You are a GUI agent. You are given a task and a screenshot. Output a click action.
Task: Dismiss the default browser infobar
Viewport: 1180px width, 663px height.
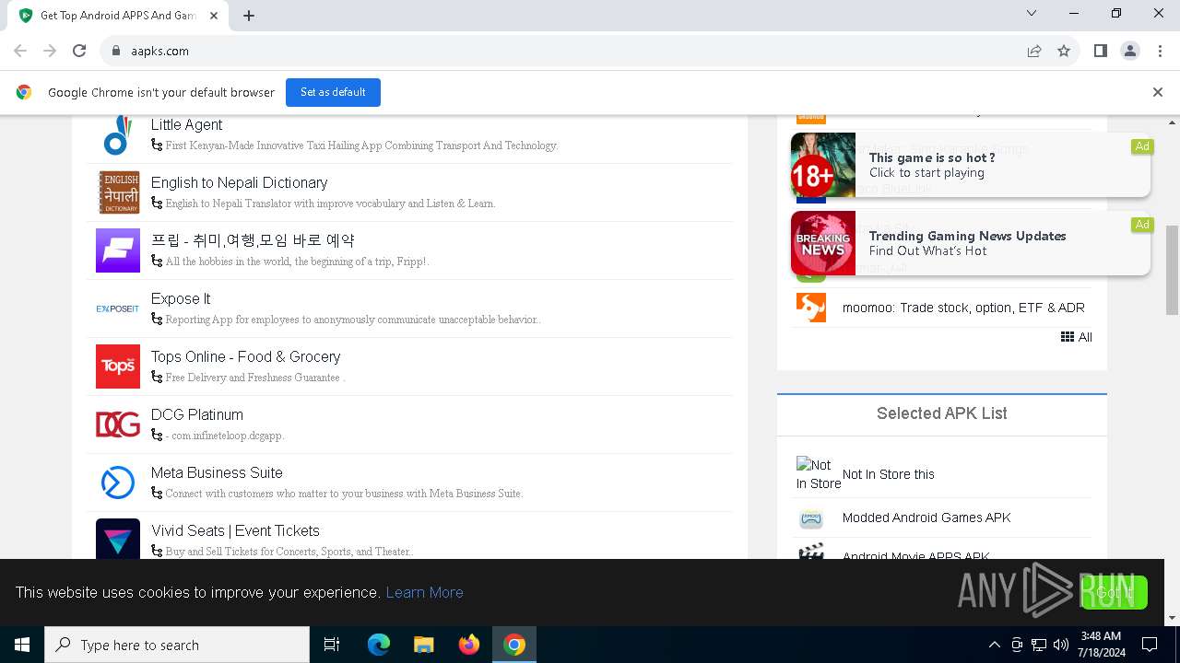[x=1158, y=92]
